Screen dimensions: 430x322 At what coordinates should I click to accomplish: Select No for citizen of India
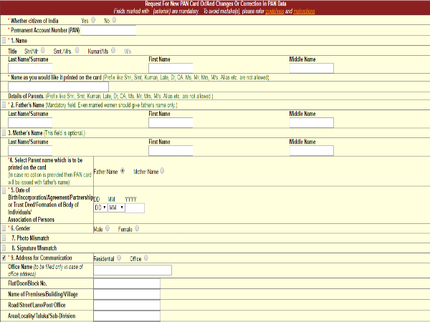pyautogui.click(x=117, y=21)
